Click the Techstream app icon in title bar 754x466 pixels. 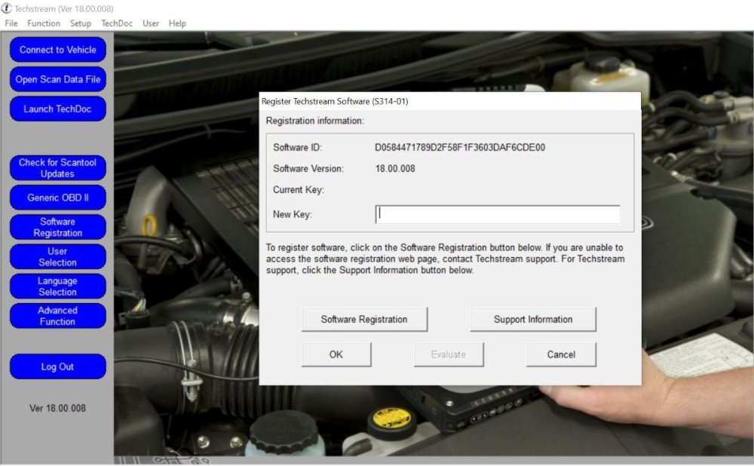point(7,8)
